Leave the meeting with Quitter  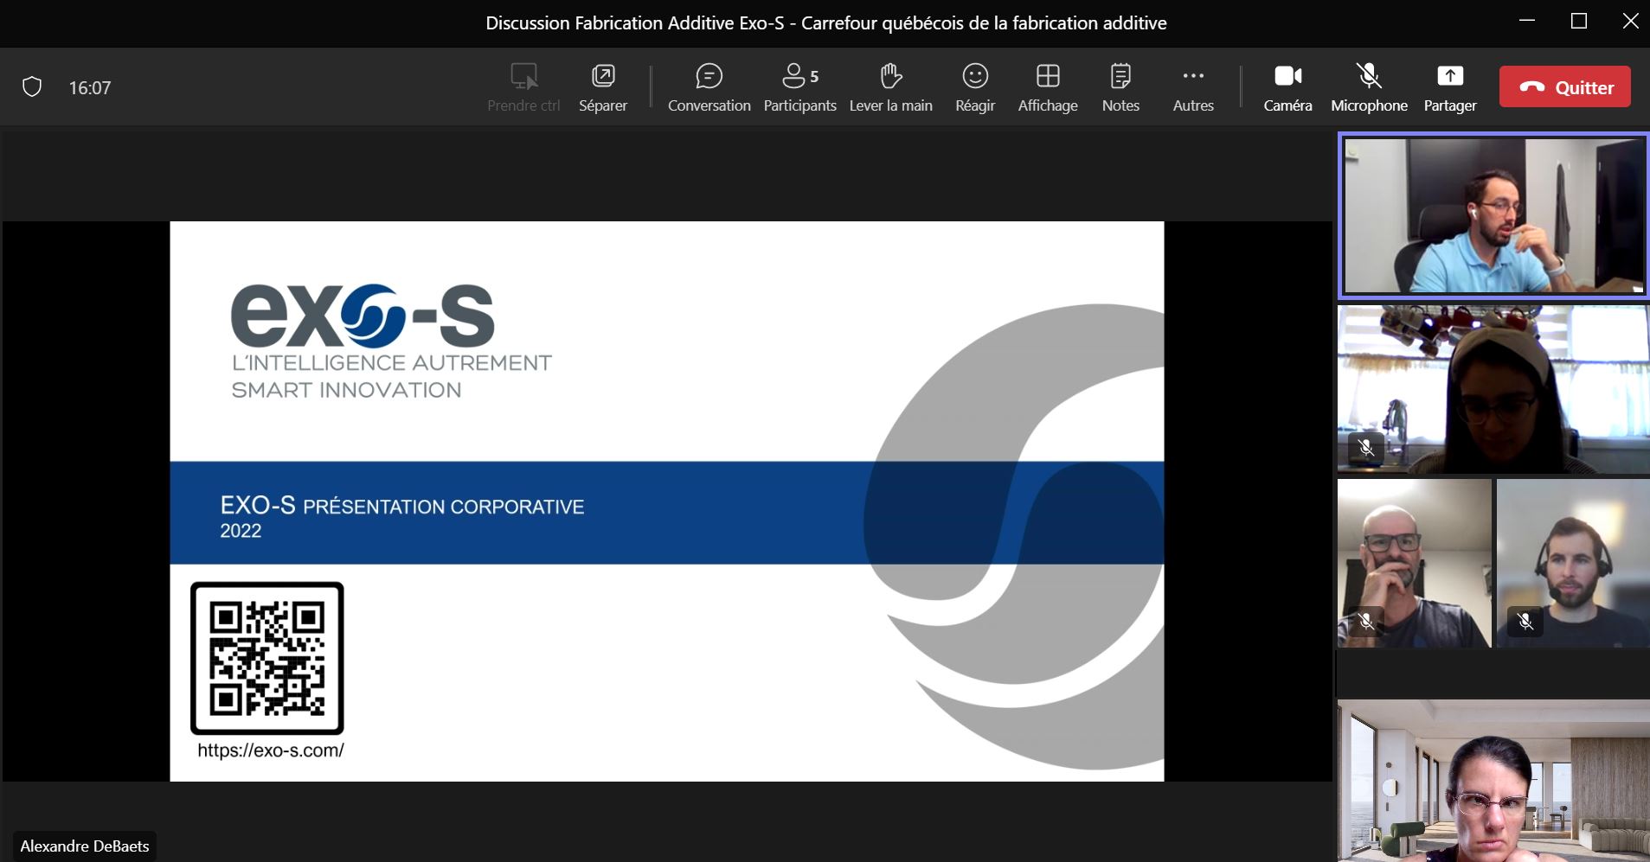(x=1564, y=87)
